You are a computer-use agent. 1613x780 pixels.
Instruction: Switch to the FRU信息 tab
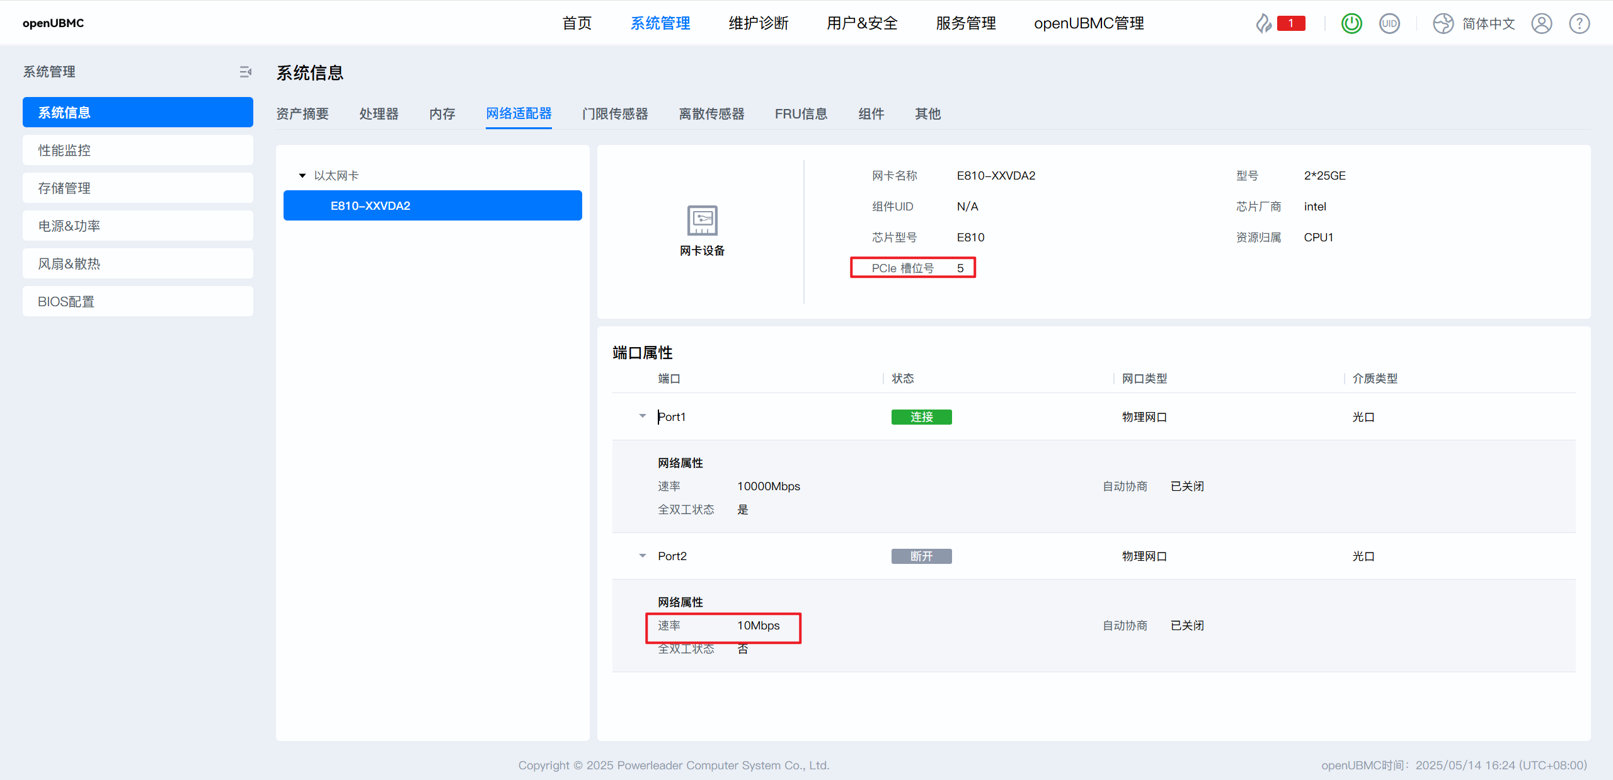tap(800, 114)
